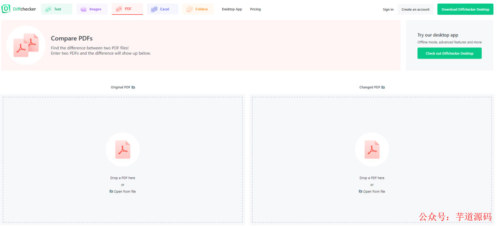Image resolution: width=497 pixels, height=226 pixels.
Task: Open the Pricing page link
Action: (x=255, y=9)
